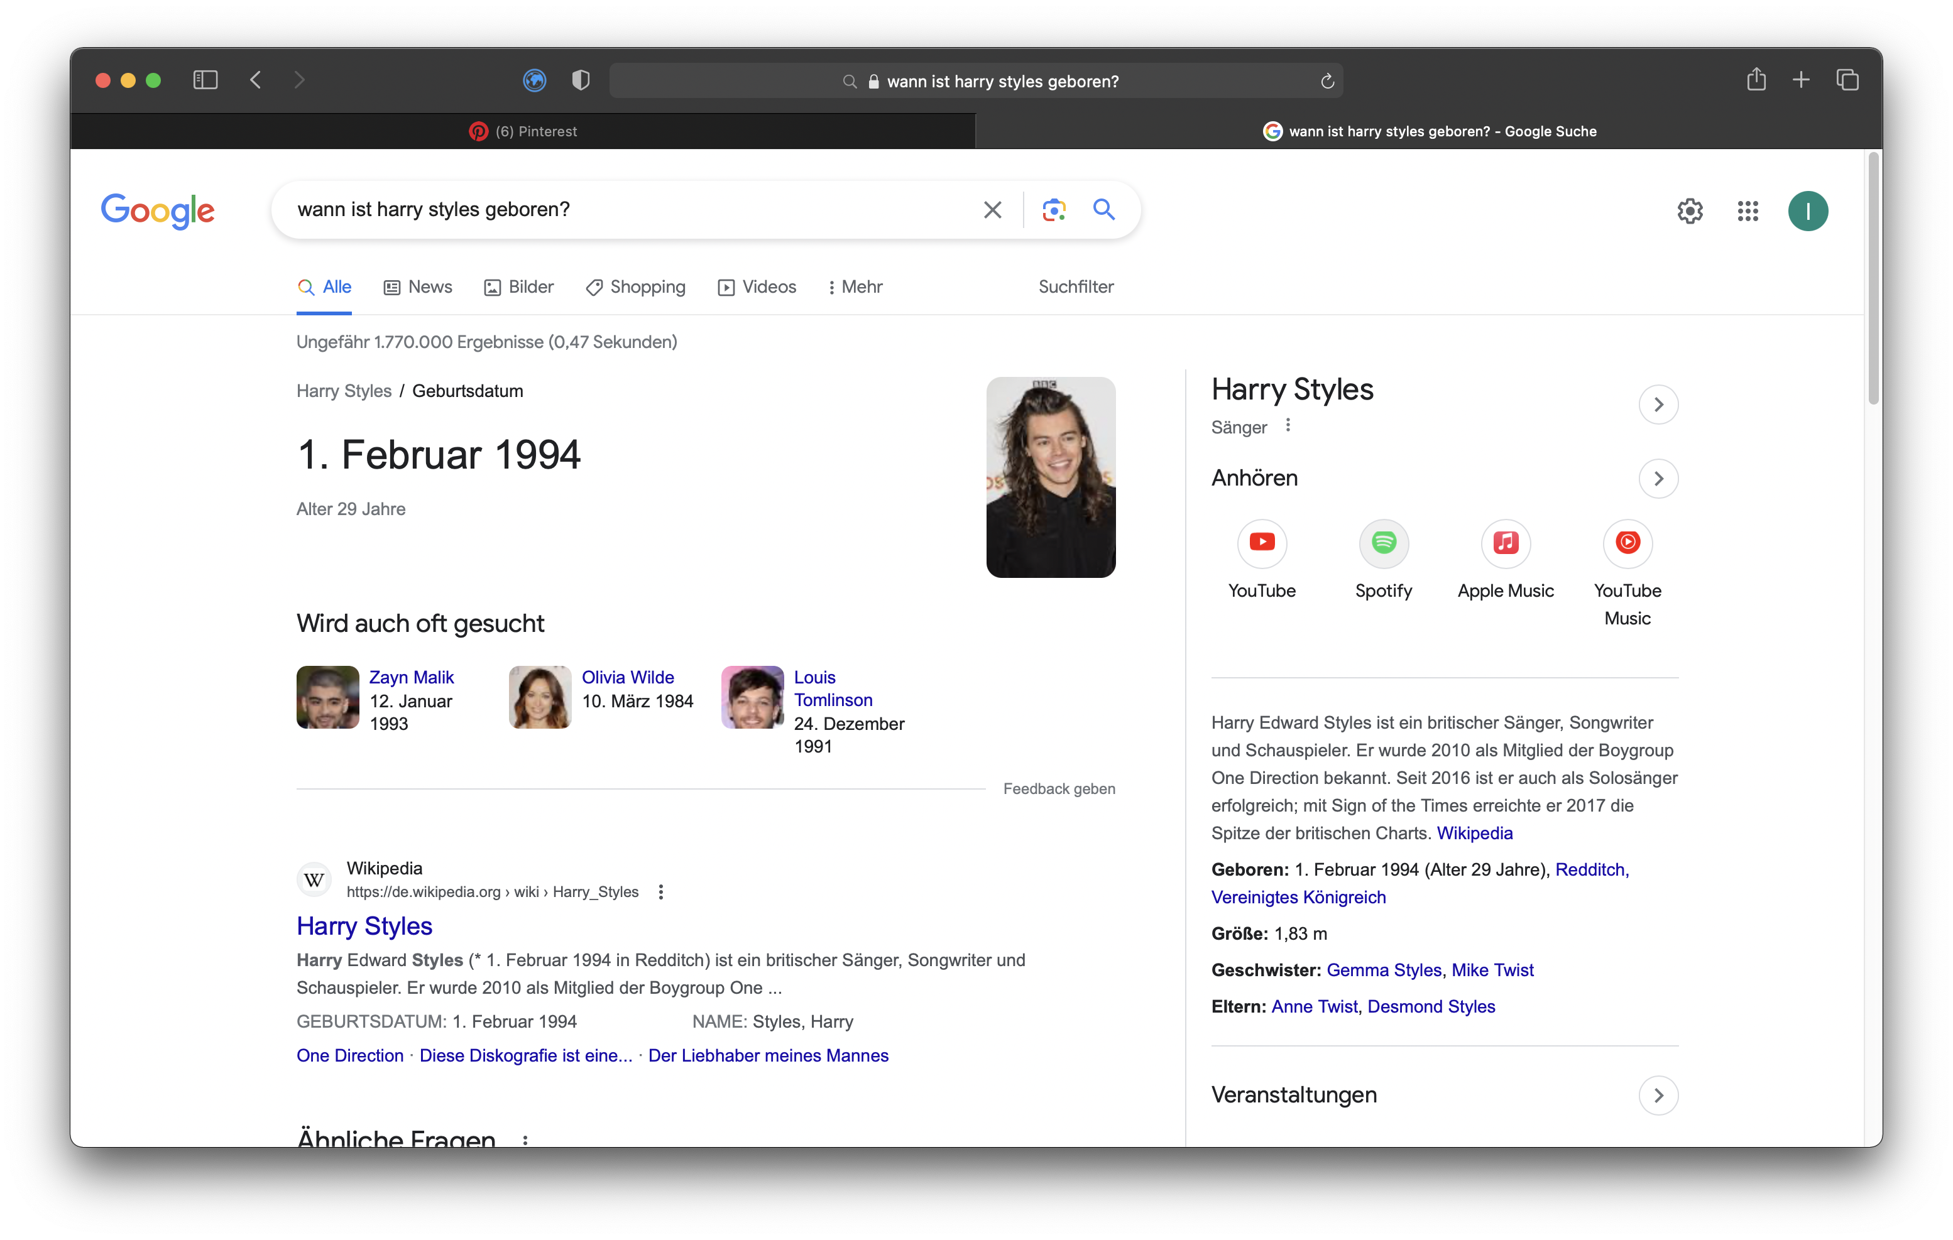Click the Louis Tomlinson thumbnail

click(x=753, y=697)
